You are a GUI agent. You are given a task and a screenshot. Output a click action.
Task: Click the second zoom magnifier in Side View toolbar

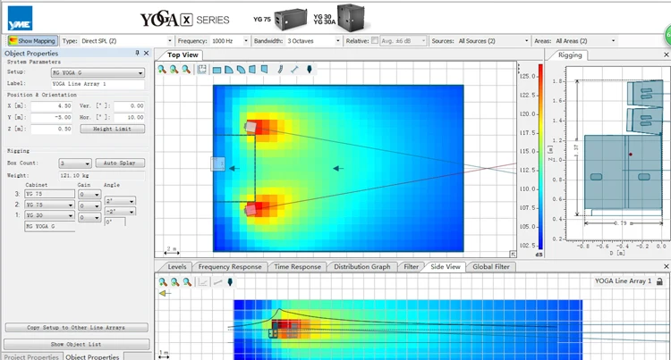175,282
